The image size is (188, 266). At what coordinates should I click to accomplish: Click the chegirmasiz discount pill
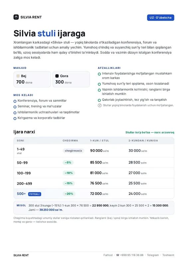tap(73, 151)
